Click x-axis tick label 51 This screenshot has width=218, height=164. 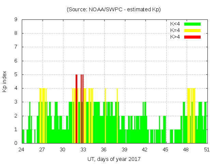coord(206,149)
